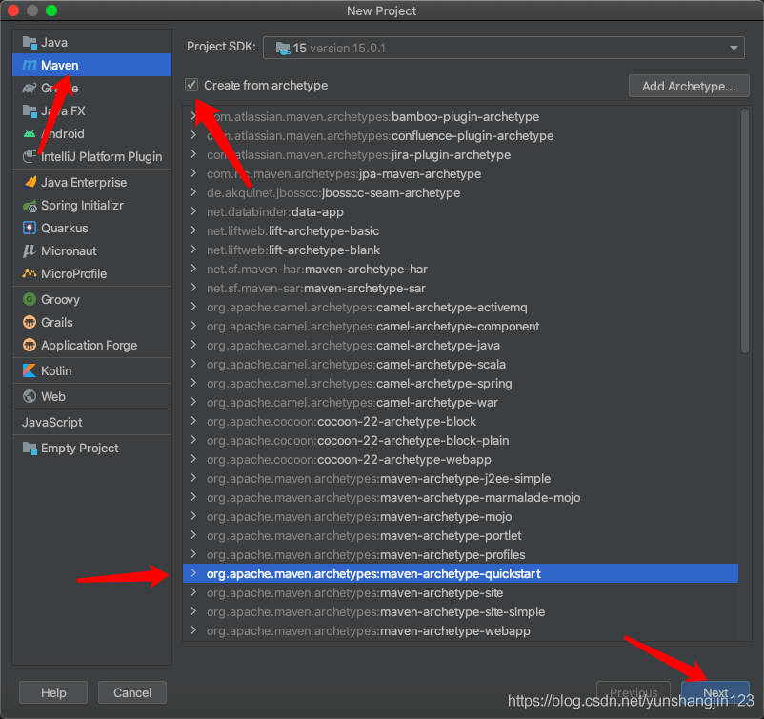
Task: Click the Application Forge icon
Action: pyautogui.click(x=30, y=345)
